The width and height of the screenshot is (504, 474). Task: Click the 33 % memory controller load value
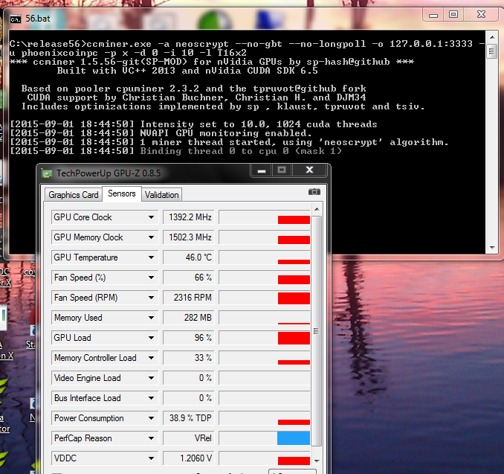point(189,358)
